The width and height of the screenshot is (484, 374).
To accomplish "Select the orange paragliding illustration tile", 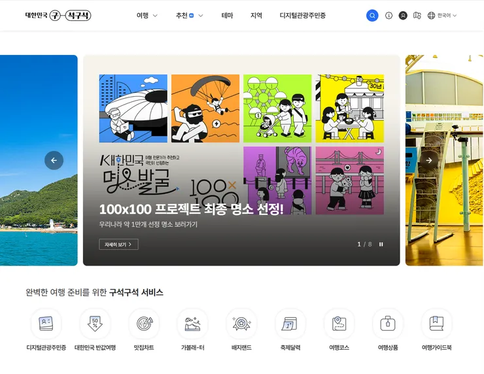I will (205, 109).
